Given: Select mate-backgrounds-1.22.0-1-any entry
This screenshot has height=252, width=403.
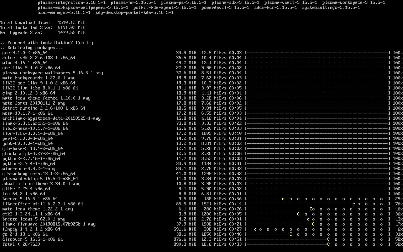Looking at the screenshot, I should (39, 78).
